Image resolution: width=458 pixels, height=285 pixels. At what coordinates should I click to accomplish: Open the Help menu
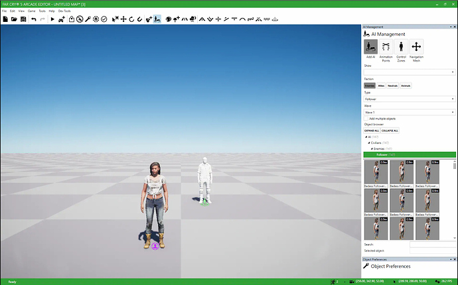(x=52, y=11)
